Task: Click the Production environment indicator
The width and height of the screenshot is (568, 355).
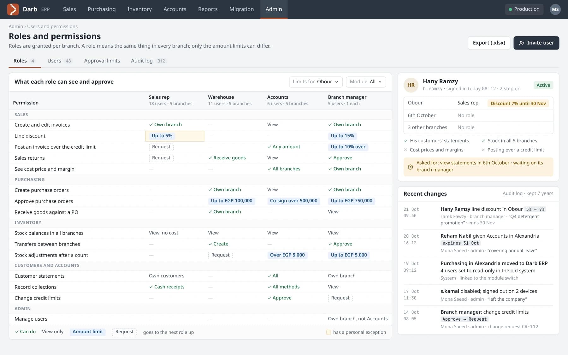Action: (524, 9)
